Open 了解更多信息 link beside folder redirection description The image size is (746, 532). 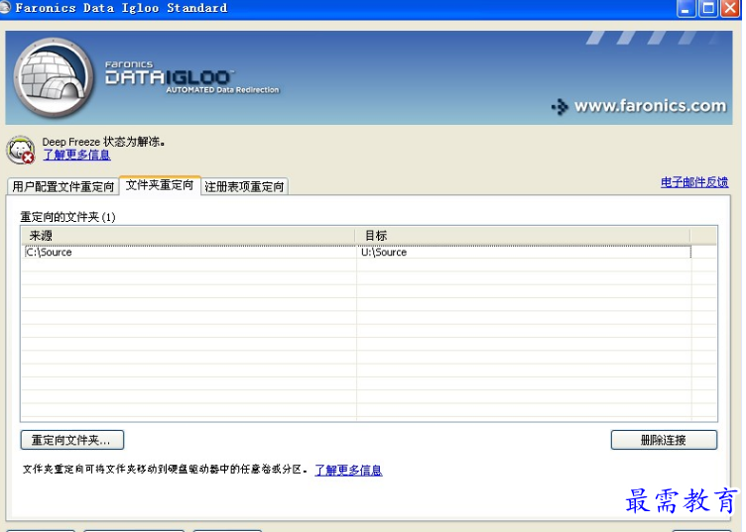pyautogui.click(x=348, y=471)
